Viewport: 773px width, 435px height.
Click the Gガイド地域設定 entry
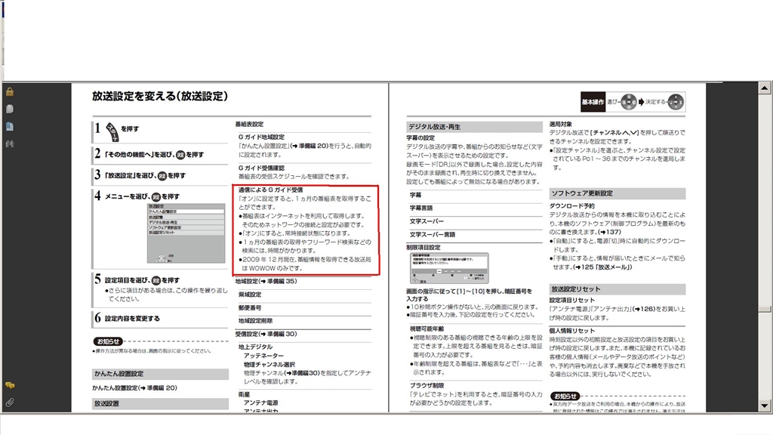(x=261, y=137)
